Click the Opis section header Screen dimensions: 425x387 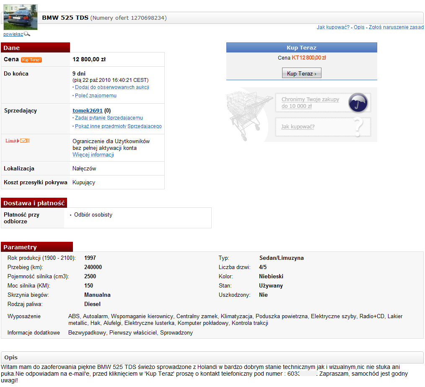click(212, 358)
